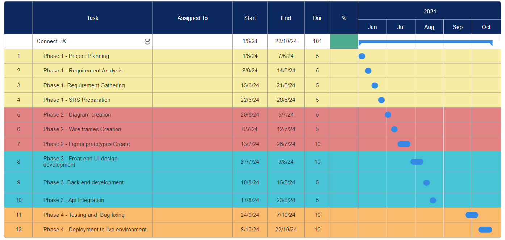Click the 'Connect - X' project name
Viewport: 505px width, 240px height.
[x=51, y=41]
